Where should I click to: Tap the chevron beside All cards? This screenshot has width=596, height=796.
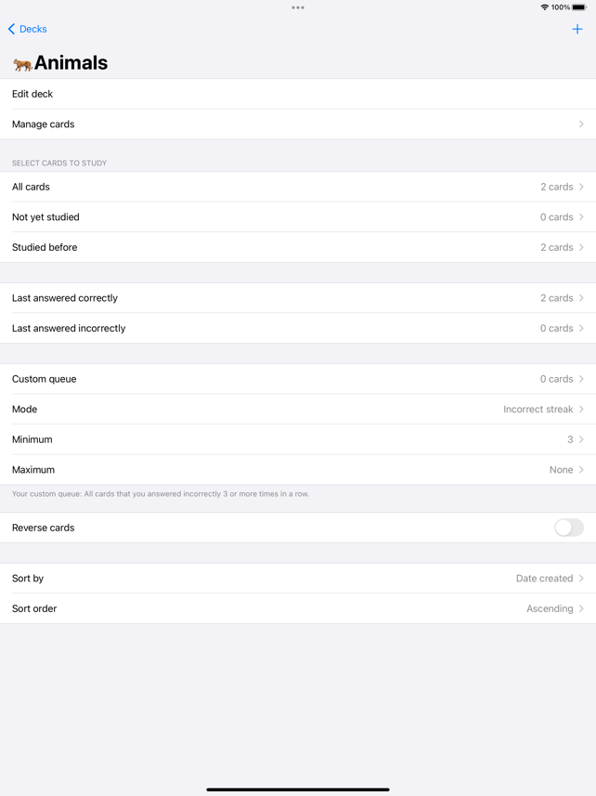(x=582, y=187)
